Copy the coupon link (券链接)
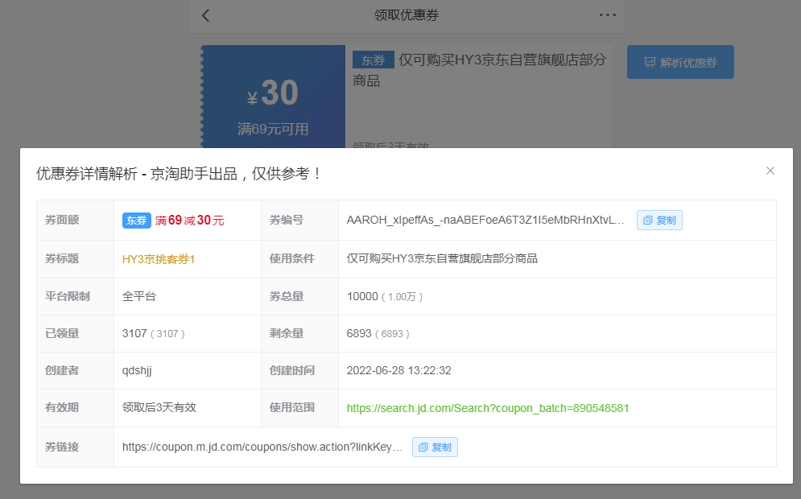Screen dimensions: 801x499 click(x=435, y=447)
